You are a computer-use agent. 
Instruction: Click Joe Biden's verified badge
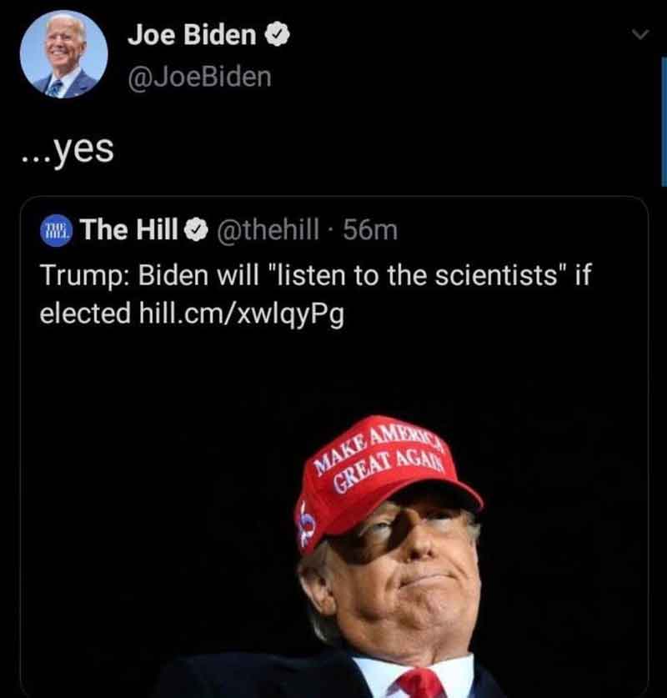click(277, 34)
